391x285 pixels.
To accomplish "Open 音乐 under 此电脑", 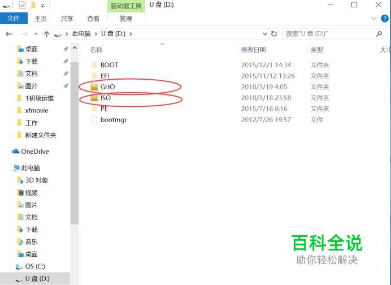I will (x=28, y=242).
